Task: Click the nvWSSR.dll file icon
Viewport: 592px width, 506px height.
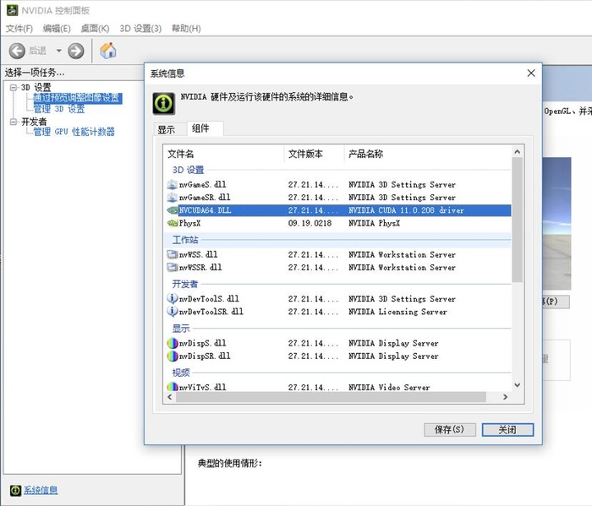Action: pos(173,267)
